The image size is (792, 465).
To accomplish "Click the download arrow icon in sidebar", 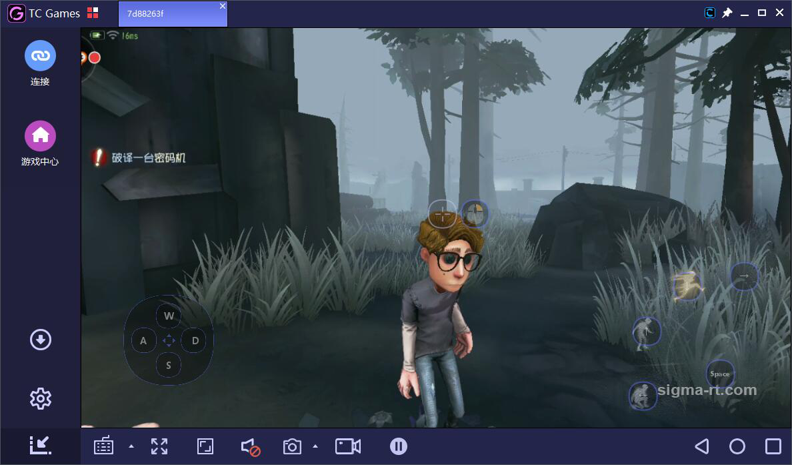I will click(41, 340).
